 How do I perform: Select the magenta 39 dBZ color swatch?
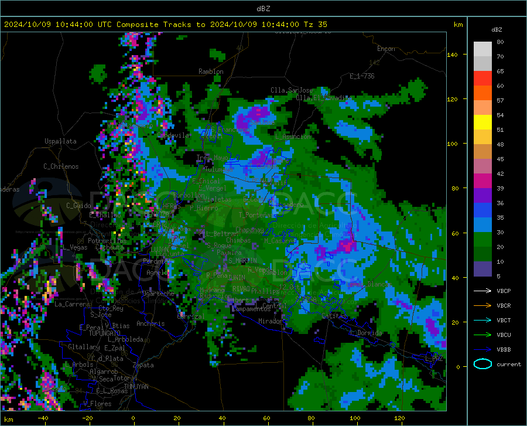click(x=482, y=181)
